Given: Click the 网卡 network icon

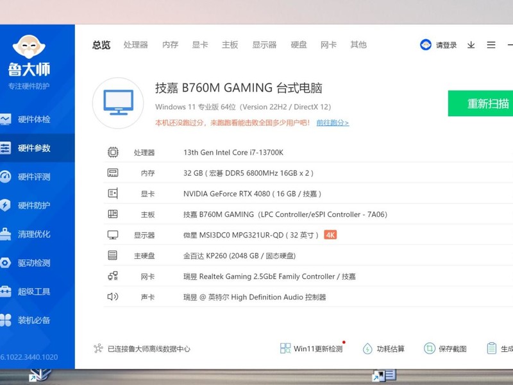Looking at the screenshot, I should pyautogui.click(x=113, y=276).
